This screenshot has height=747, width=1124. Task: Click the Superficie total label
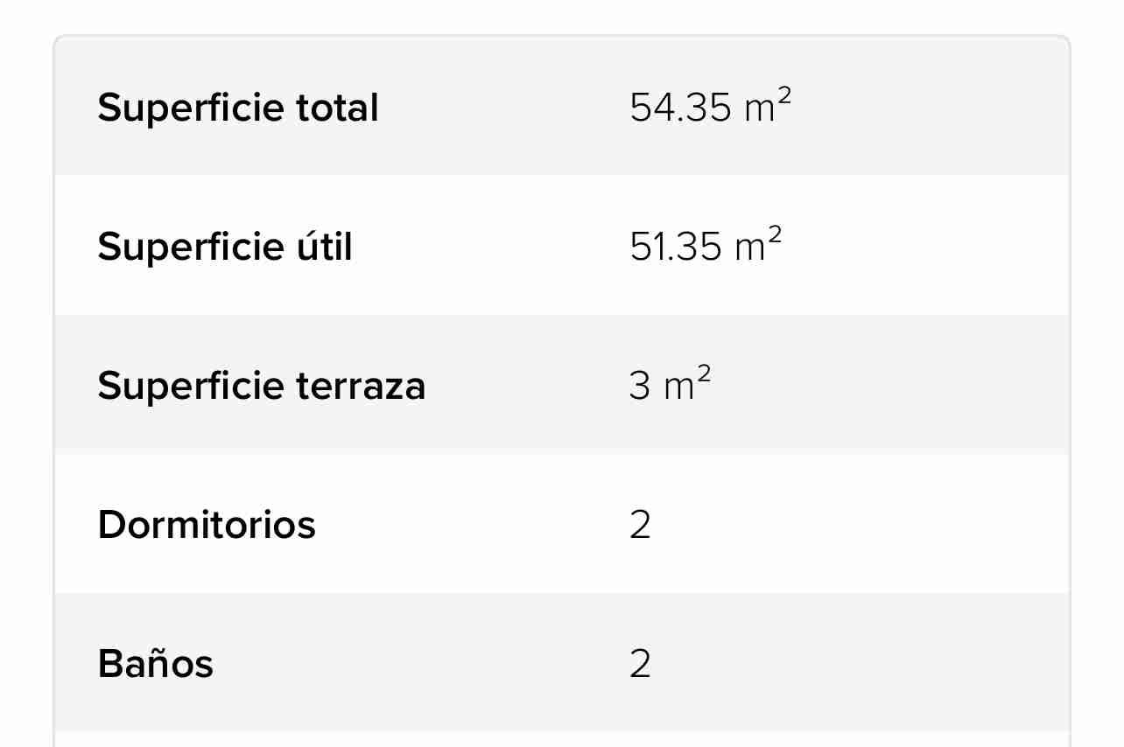(237, 108)
